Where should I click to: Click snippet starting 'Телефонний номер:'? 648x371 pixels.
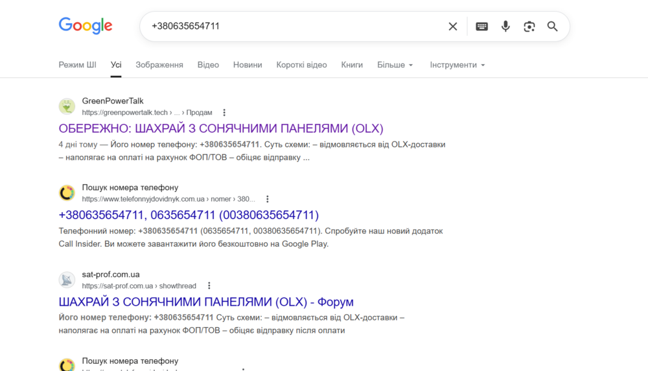[251, 237]
